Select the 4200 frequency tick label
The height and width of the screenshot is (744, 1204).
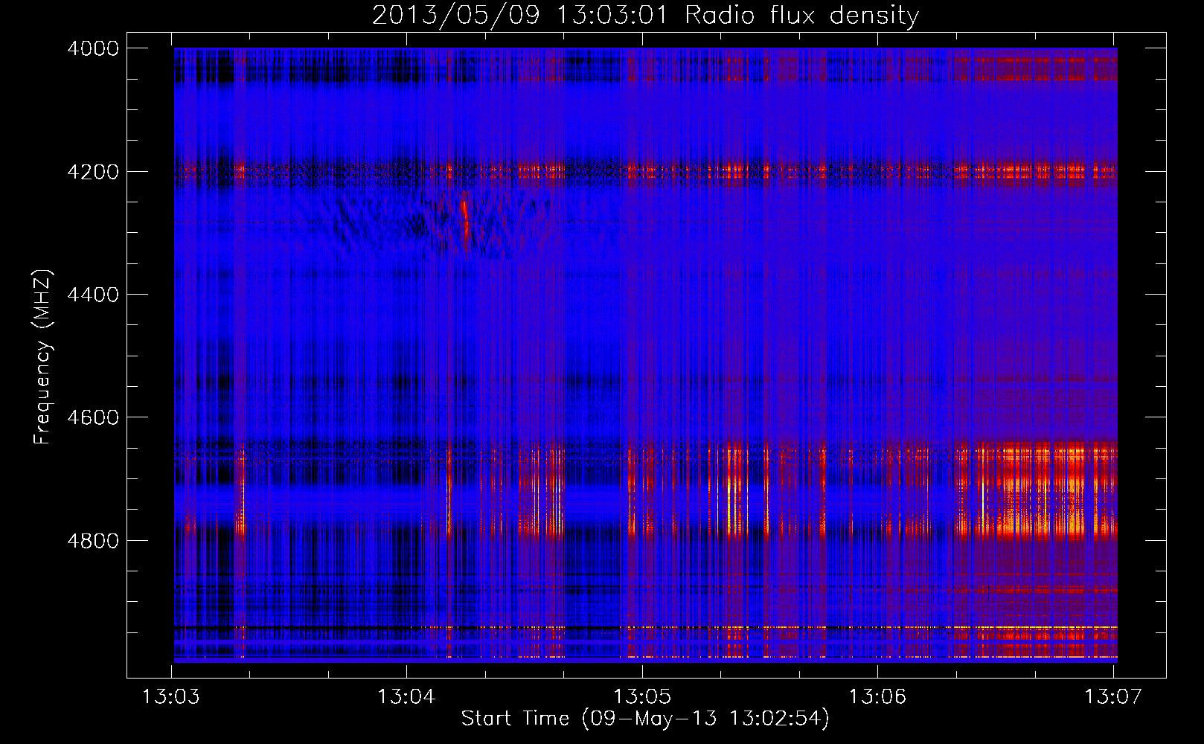point(93,172)
